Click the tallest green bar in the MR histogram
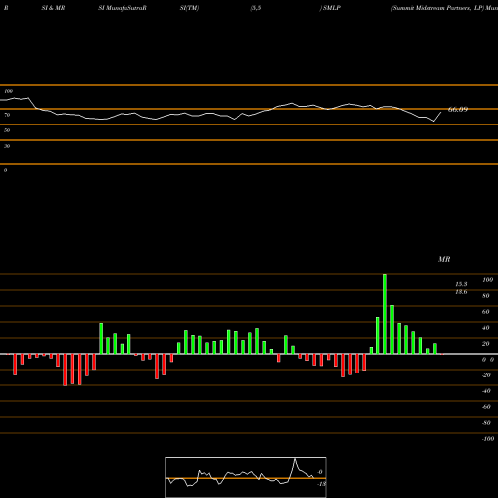The height and width of the screenshot is (498, 498). click(385, 314)
